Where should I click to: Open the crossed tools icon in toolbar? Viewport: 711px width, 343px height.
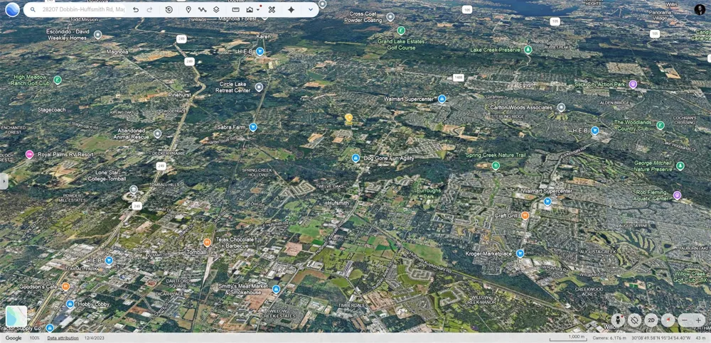click(272, 9)
